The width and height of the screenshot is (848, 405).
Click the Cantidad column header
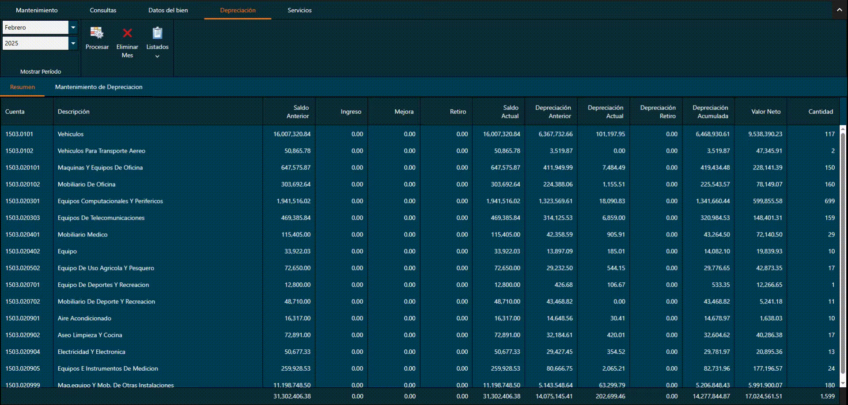pyautogui.click(x=813, y=112)
